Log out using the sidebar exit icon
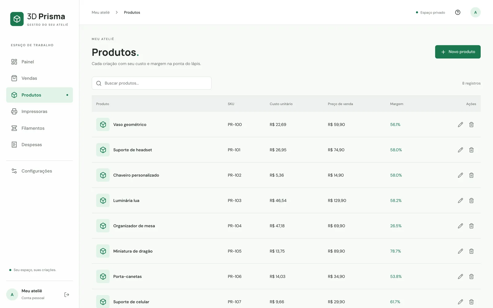 tap(67, 295)
